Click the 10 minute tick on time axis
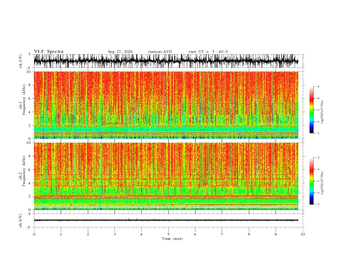 click(x=303, y=234)
